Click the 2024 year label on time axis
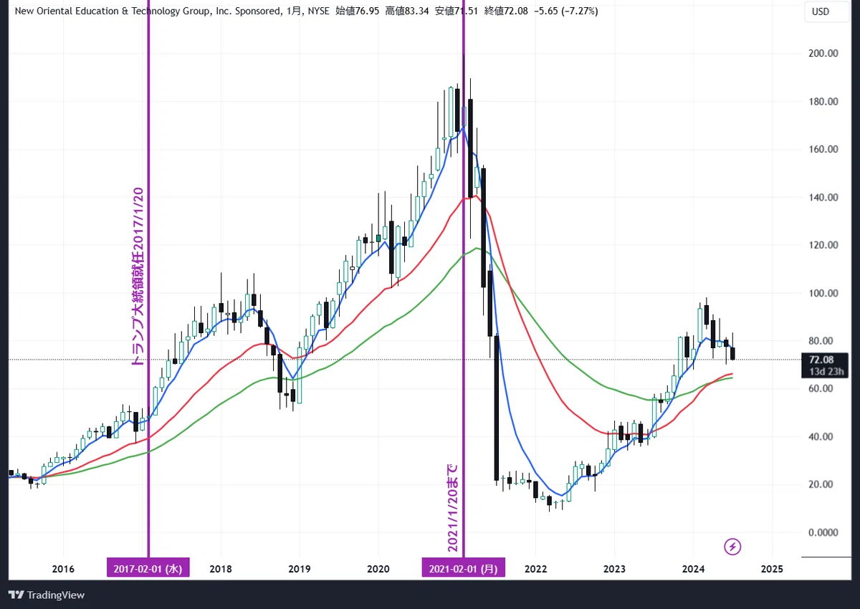The image size is (860, 609). [693, 569]
